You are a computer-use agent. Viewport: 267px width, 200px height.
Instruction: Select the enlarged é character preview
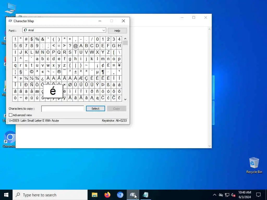click(x=53, y=91)
